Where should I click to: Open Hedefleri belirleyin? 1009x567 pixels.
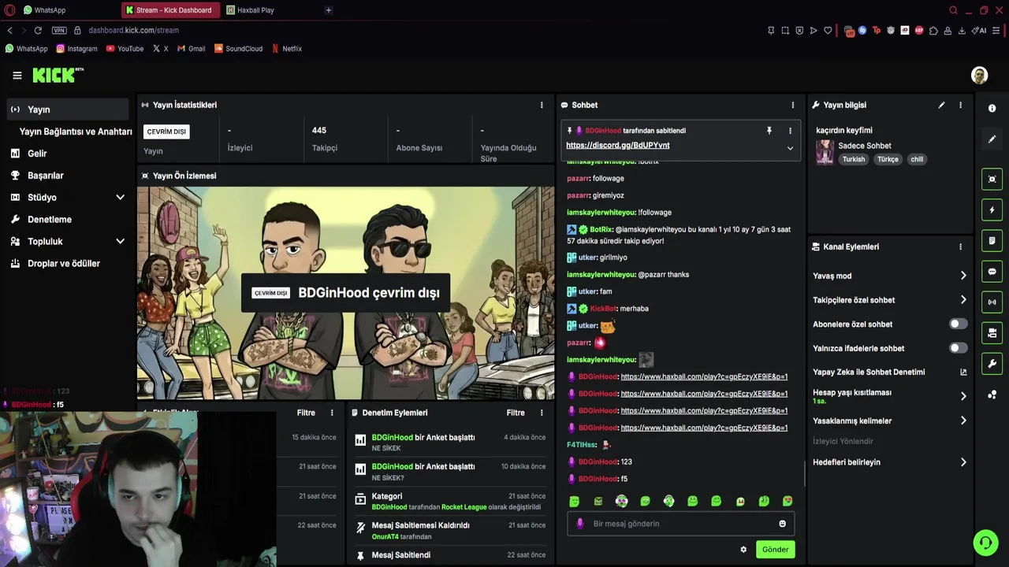coord(889,462)
